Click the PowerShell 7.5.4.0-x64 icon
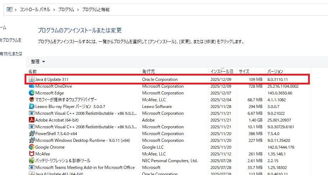The width and height of the screenshot is (328, 175). (x=31, y=134)
